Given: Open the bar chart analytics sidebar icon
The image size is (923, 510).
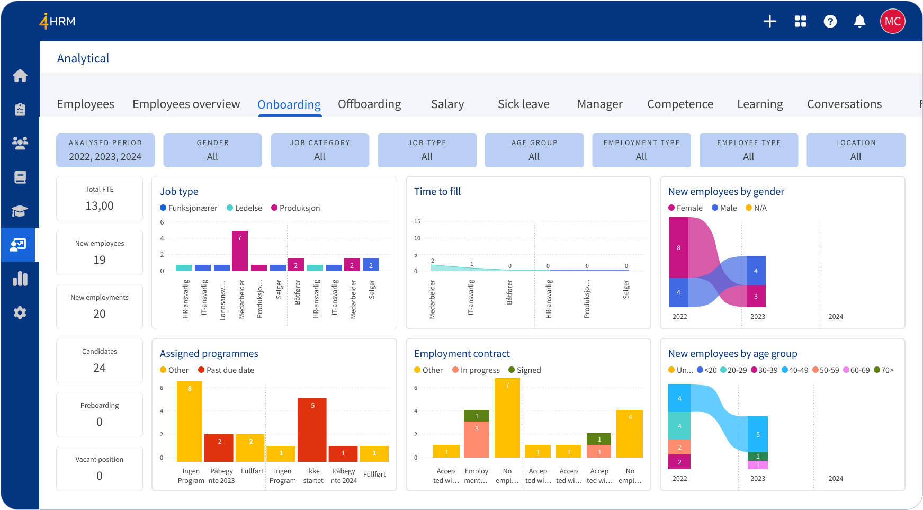Looking at the screenshot, I should coord(20,279).
